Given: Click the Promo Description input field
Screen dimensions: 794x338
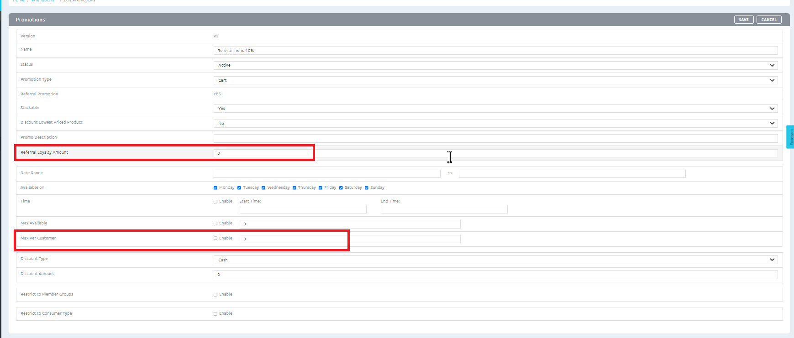Looking at the screenshot, I should click(x=495, y=138).
